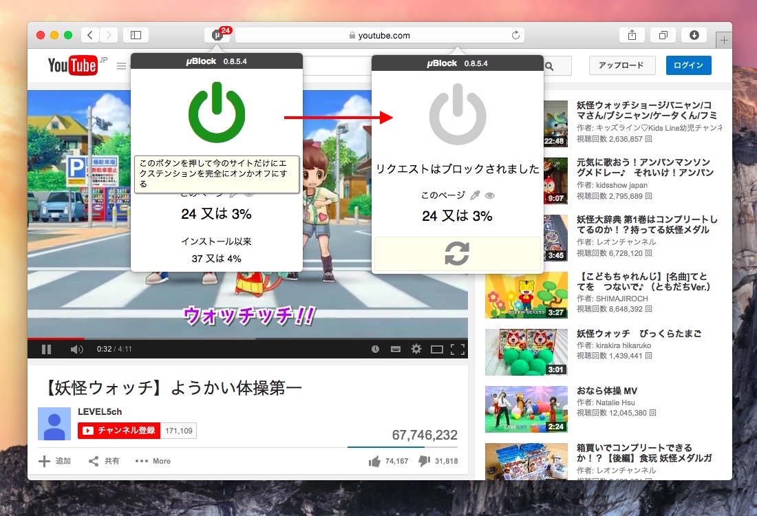
Task: Zoom the Safari window green button
Action: coord(68,35)
